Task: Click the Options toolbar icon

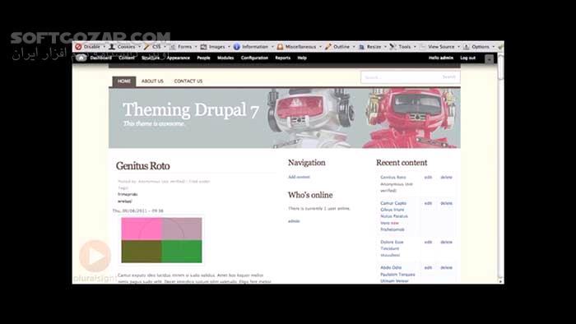Action: click(x=467, y=47)
